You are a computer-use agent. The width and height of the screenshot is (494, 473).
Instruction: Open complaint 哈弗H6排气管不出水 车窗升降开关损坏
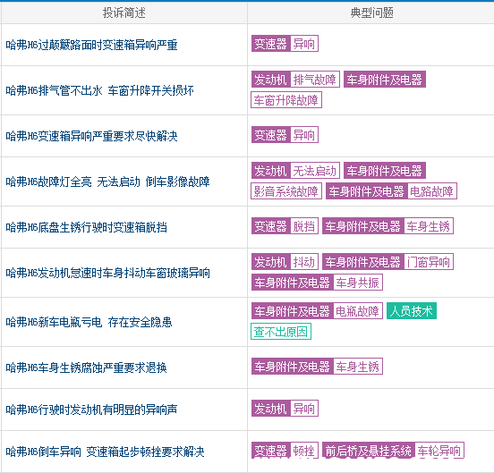coord(100,90)
